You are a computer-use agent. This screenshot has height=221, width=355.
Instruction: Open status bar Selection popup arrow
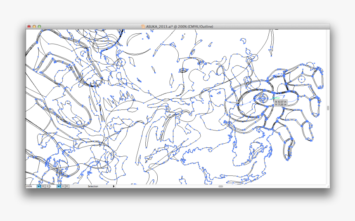pos(114,186)
